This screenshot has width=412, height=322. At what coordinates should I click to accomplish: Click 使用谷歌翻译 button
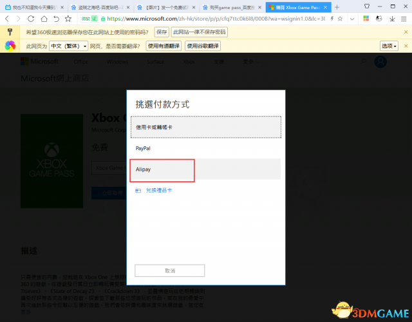tap(203, 46)
